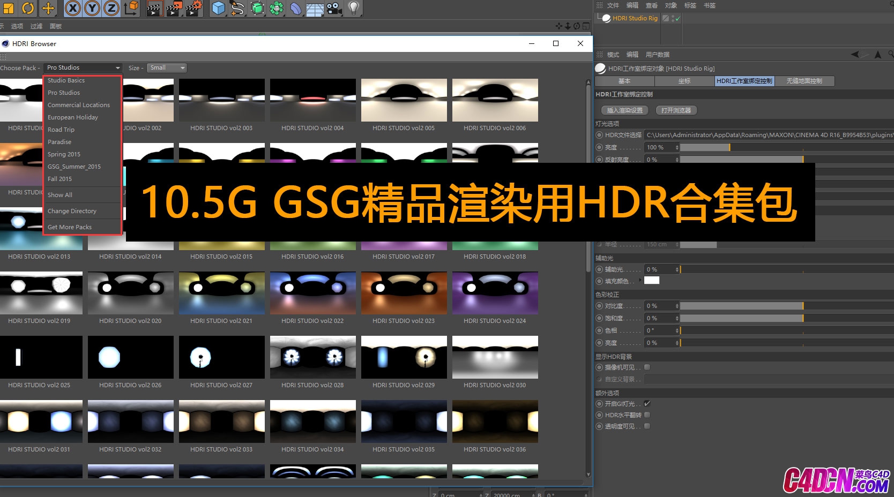Open 文件 menu in Object Manager
The height and width of the screenshot is (497, 894).
point(613,5)
